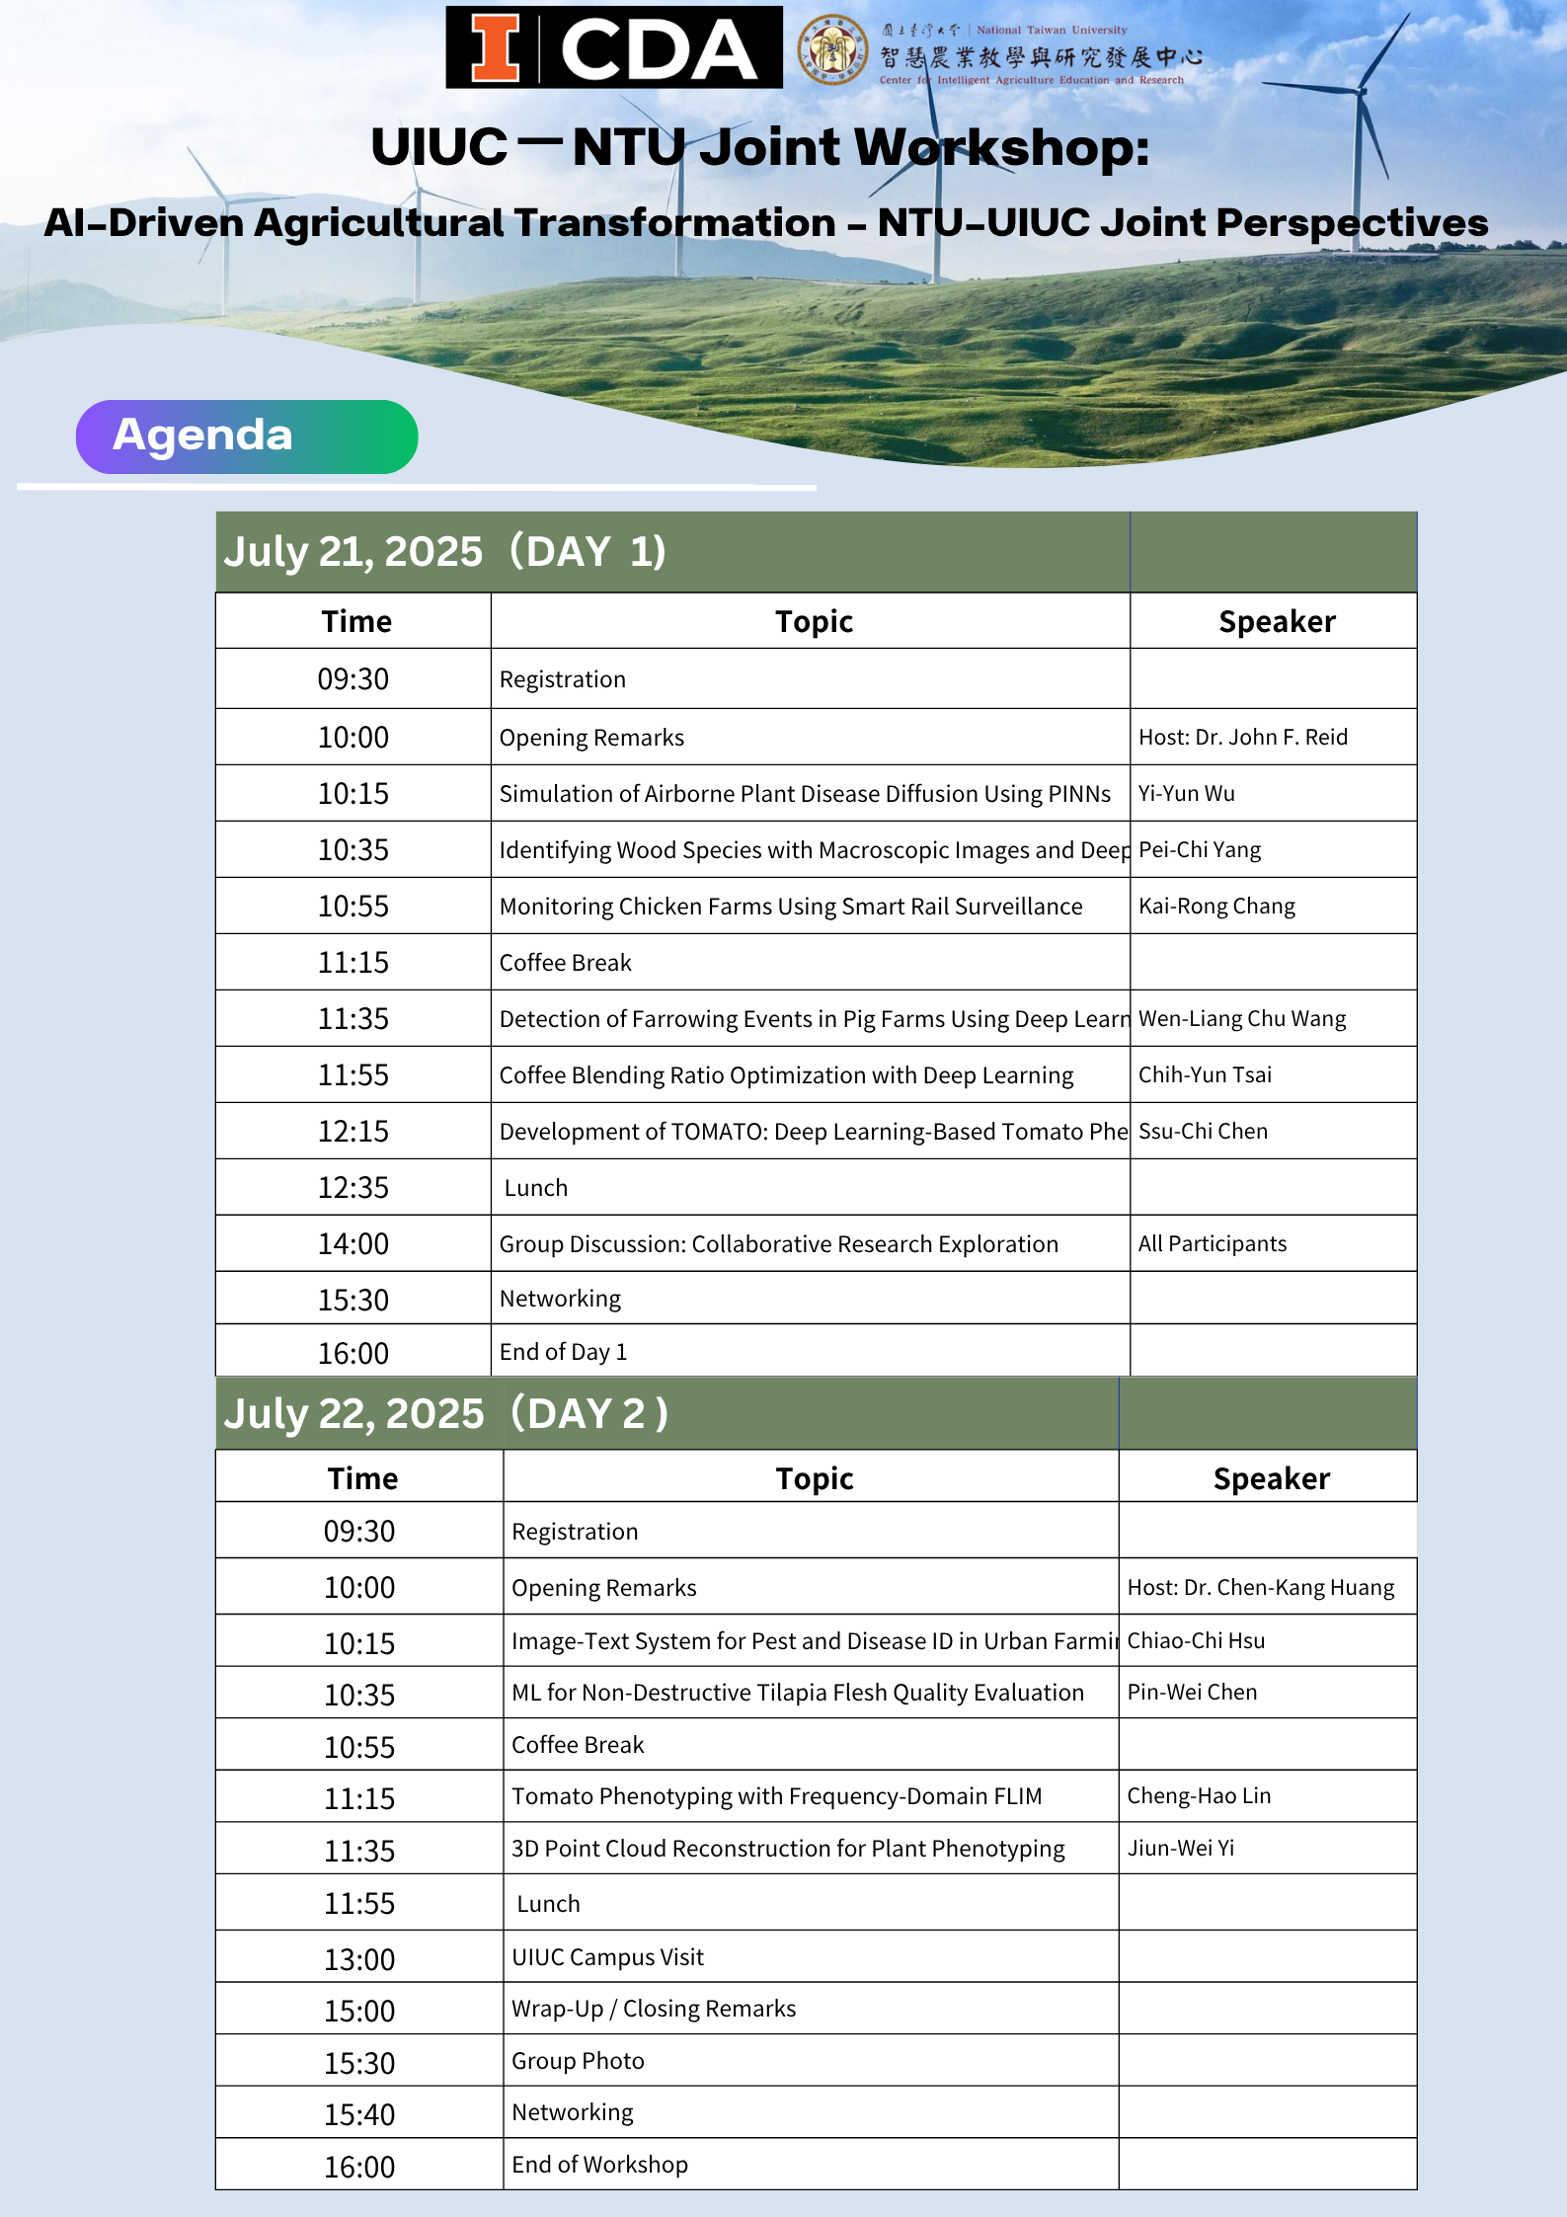Select 'Wrap-Up / Closing Remarks' topic

(654, 2009)
